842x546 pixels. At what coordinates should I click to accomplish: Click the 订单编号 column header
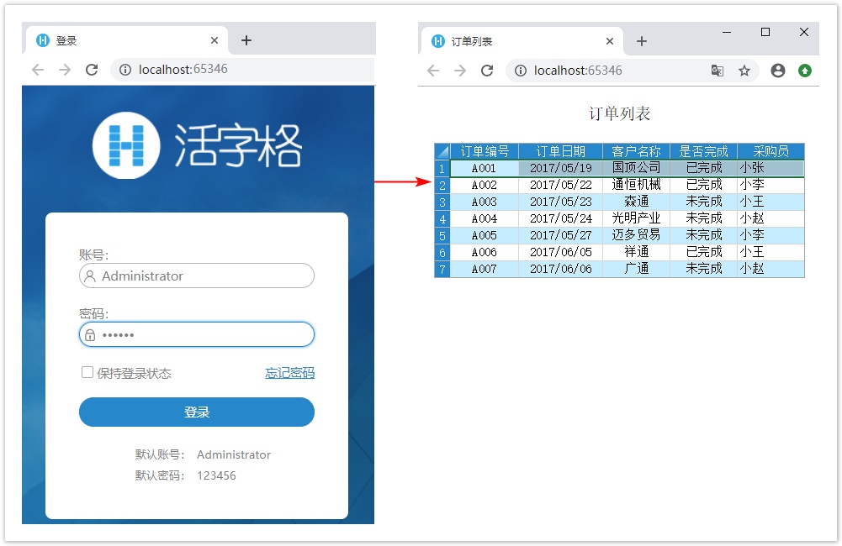pos(485,151)
